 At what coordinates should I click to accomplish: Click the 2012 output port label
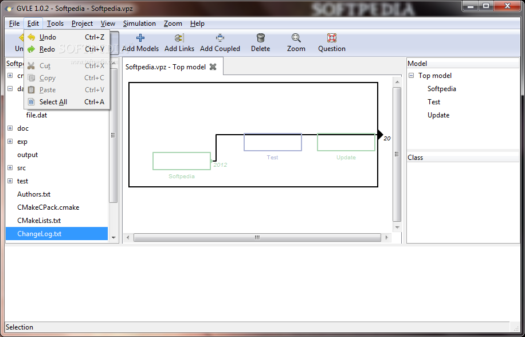pyautogui.click(x=220, y=164)
